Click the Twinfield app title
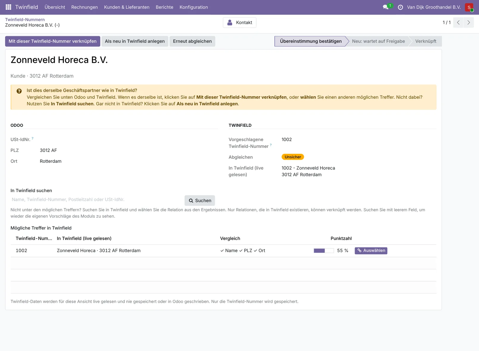The height and width of the screenshot is (351, 479). 27,7
